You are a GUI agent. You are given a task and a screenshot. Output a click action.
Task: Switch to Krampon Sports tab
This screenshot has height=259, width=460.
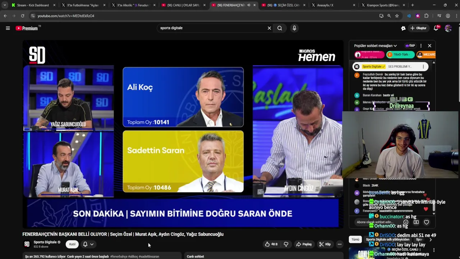tap(383, 5)
